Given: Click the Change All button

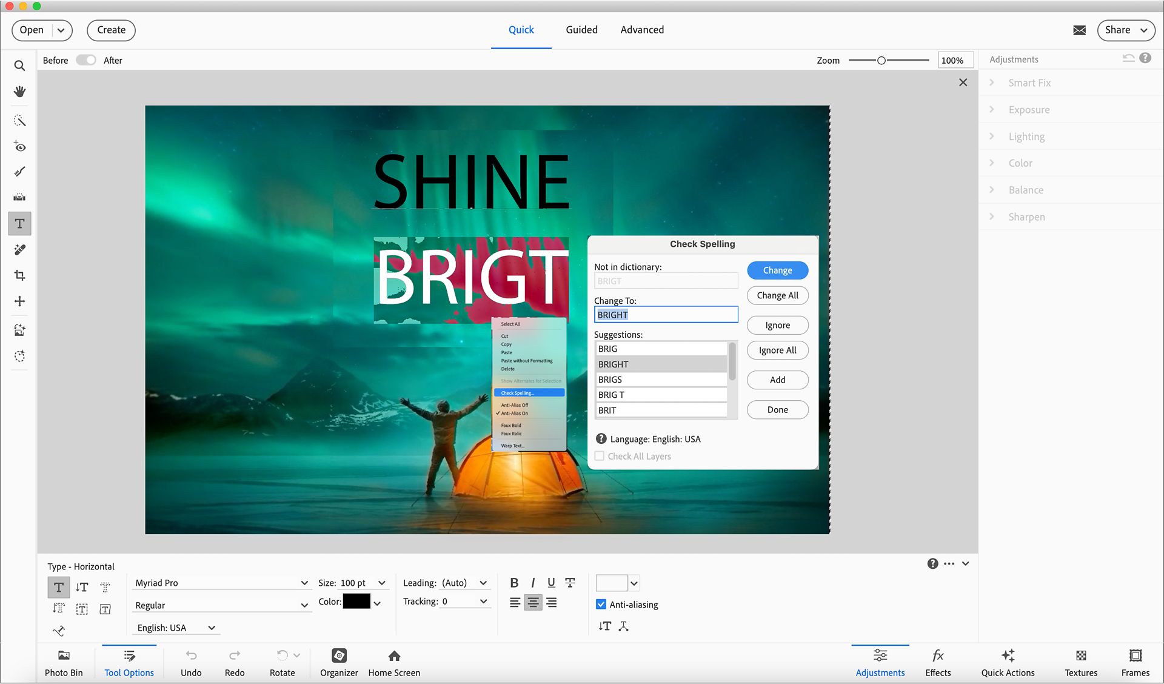Looking at the screenshot, I should (x=777, y=295).
